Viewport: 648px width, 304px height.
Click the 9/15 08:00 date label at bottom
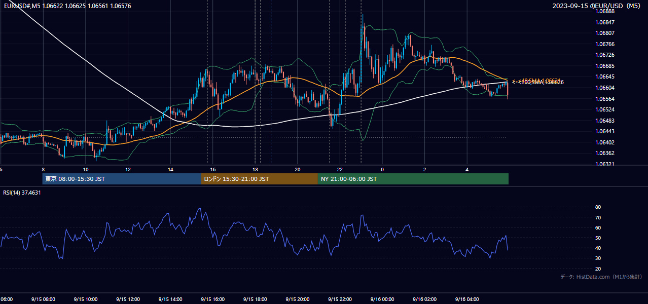pyautogui.click(x=43, y=299)
